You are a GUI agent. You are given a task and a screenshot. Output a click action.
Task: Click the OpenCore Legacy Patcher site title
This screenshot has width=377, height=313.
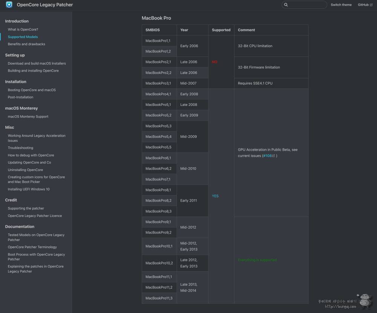point(45,5)
